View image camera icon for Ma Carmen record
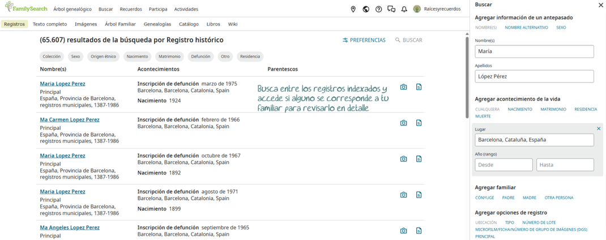 click(x=403, y=123)
